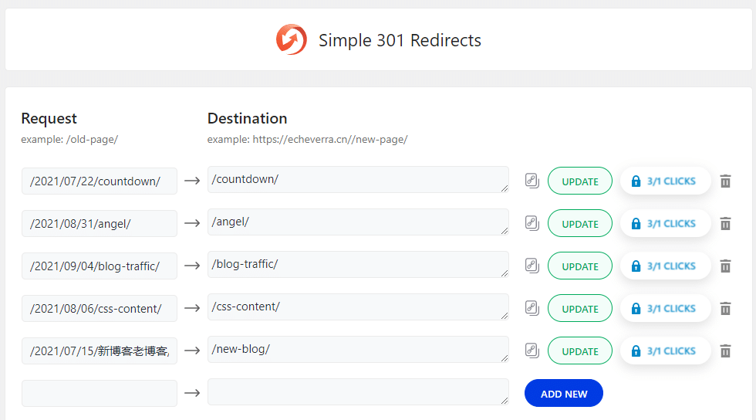
Task: Copy link for the /countdown/ redirect
Action: click(x=532, y=181)
